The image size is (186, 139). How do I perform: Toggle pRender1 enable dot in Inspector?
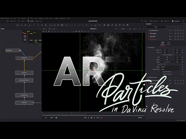tap(148, 36)
